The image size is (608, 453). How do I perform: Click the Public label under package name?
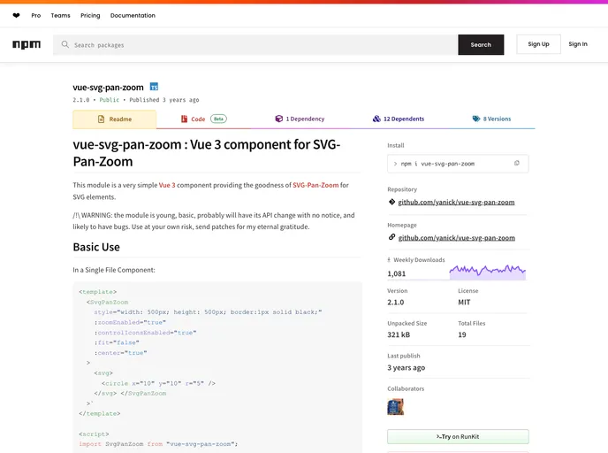coord(110,100)
